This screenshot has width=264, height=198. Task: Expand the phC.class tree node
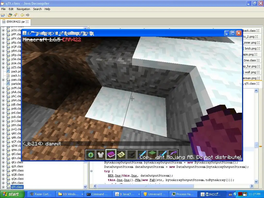point(3,96)
